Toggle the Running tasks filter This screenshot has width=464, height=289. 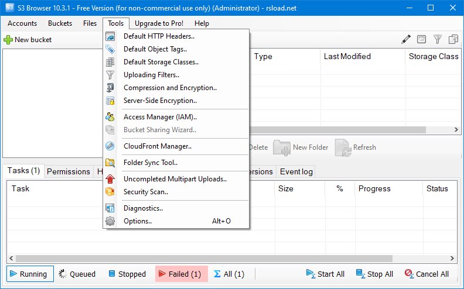(x=30, y=274)
